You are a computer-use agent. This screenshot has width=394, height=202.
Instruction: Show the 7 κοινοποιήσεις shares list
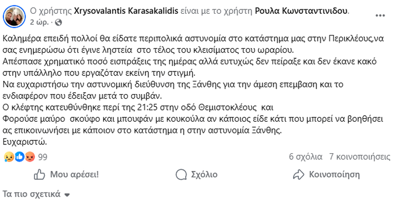tap(356, 157)
